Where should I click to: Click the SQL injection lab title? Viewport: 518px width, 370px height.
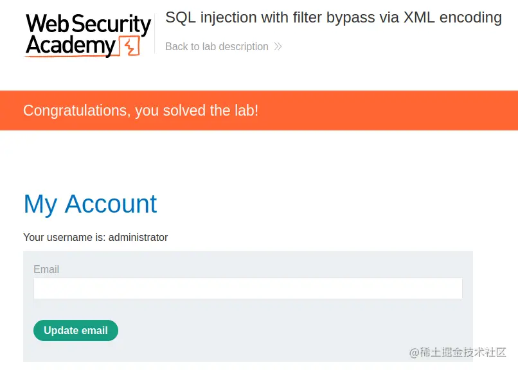pyautogui.click(x=334, y=17)
